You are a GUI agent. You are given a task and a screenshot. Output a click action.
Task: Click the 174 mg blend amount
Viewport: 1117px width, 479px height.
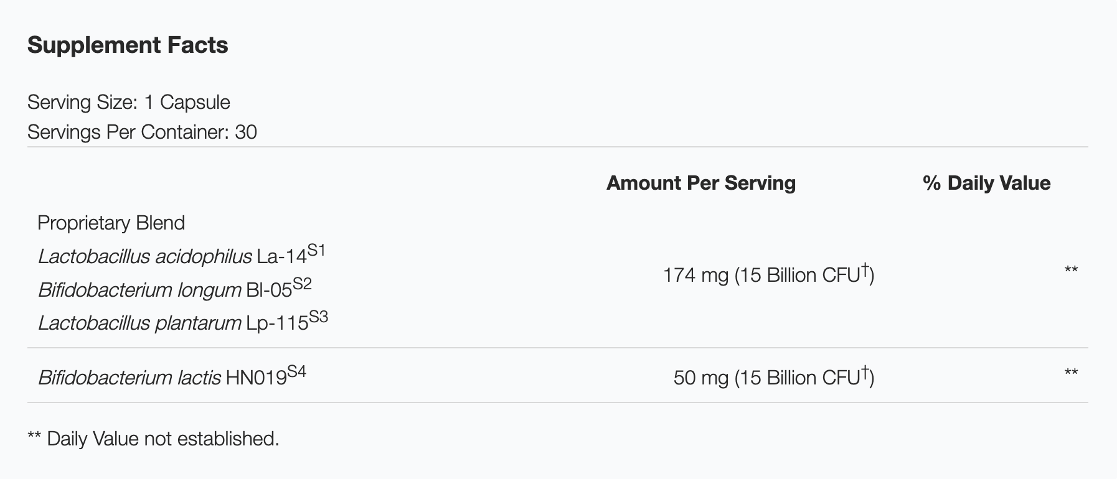[x=695, y=275]
